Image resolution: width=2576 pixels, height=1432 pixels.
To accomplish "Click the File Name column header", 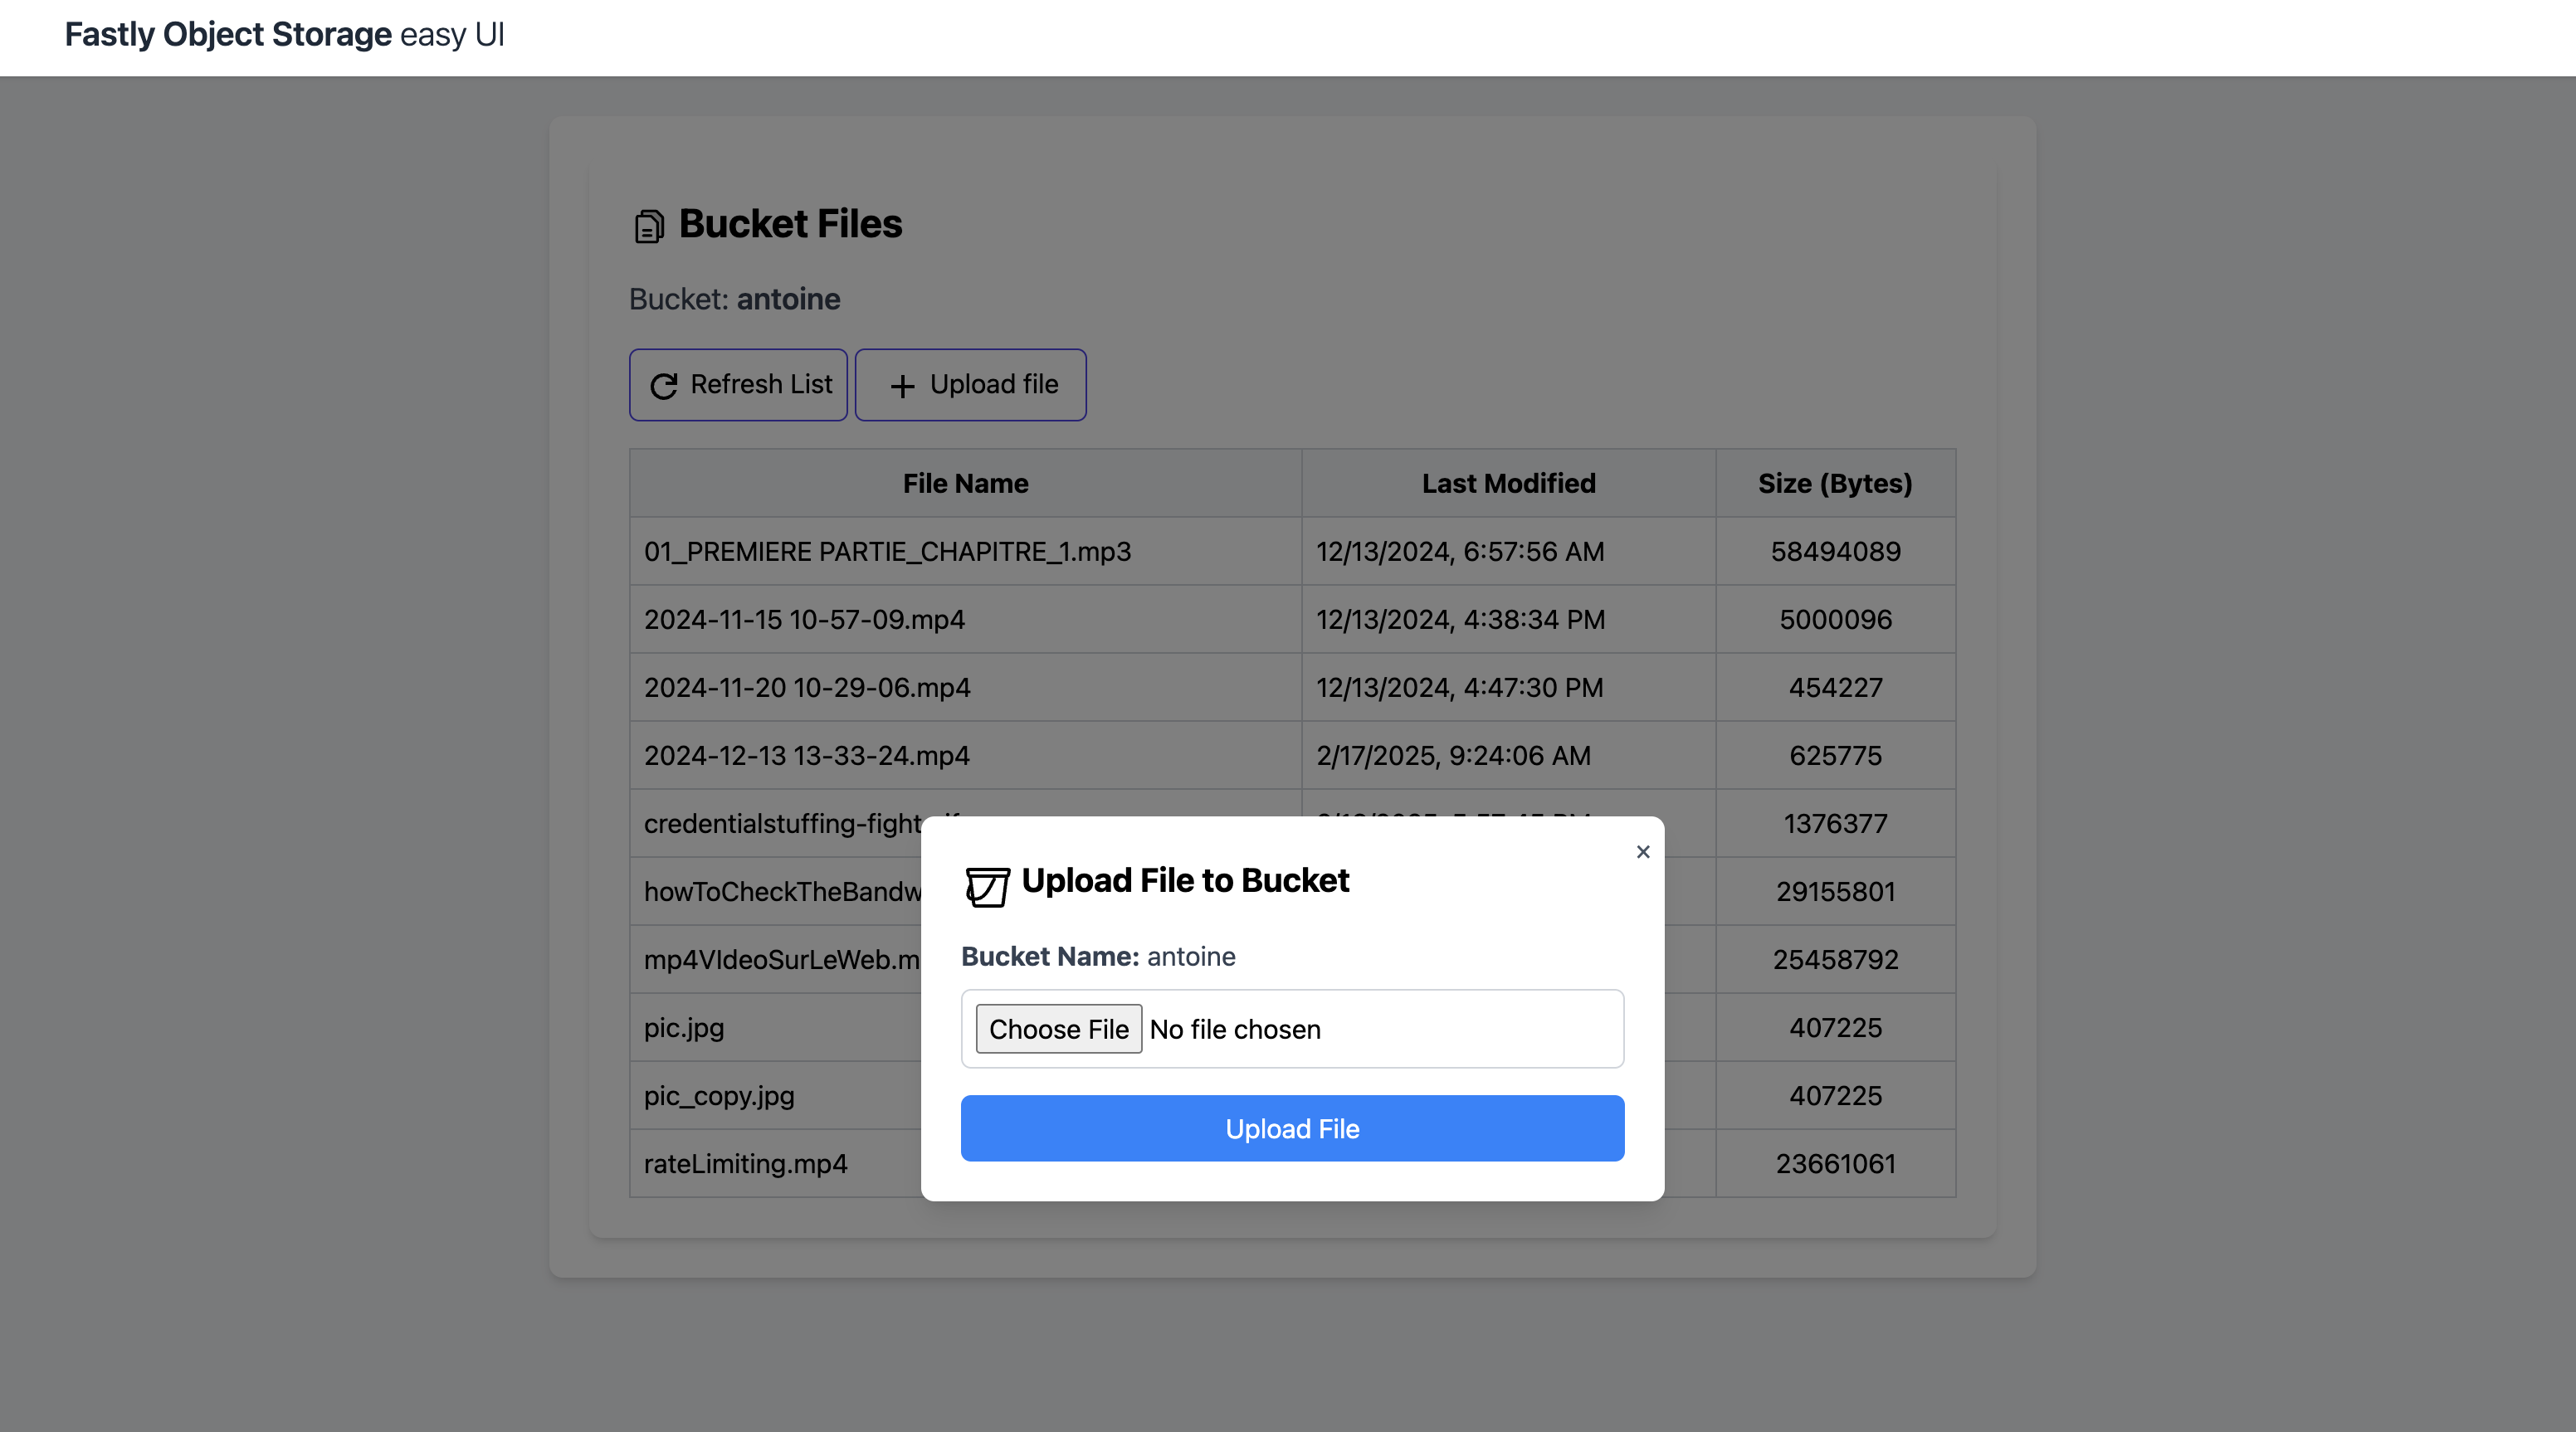I will [965, 483].
